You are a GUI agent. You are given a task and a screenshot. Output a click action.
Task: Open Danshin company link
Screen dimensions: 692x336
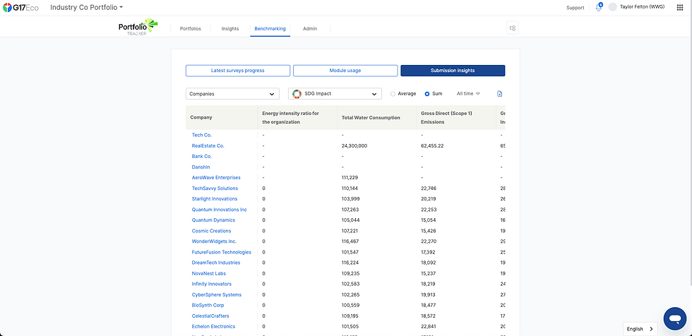point(201,167)
